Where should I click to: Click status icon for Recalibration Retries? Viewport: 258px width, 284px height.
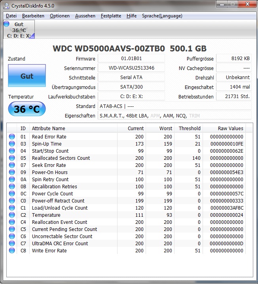[12, 186]
